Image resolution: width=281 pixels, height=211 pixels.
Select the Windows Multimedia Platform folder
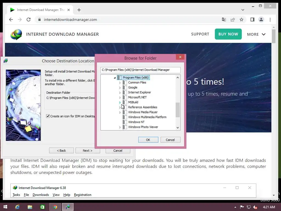click(147, 117)
